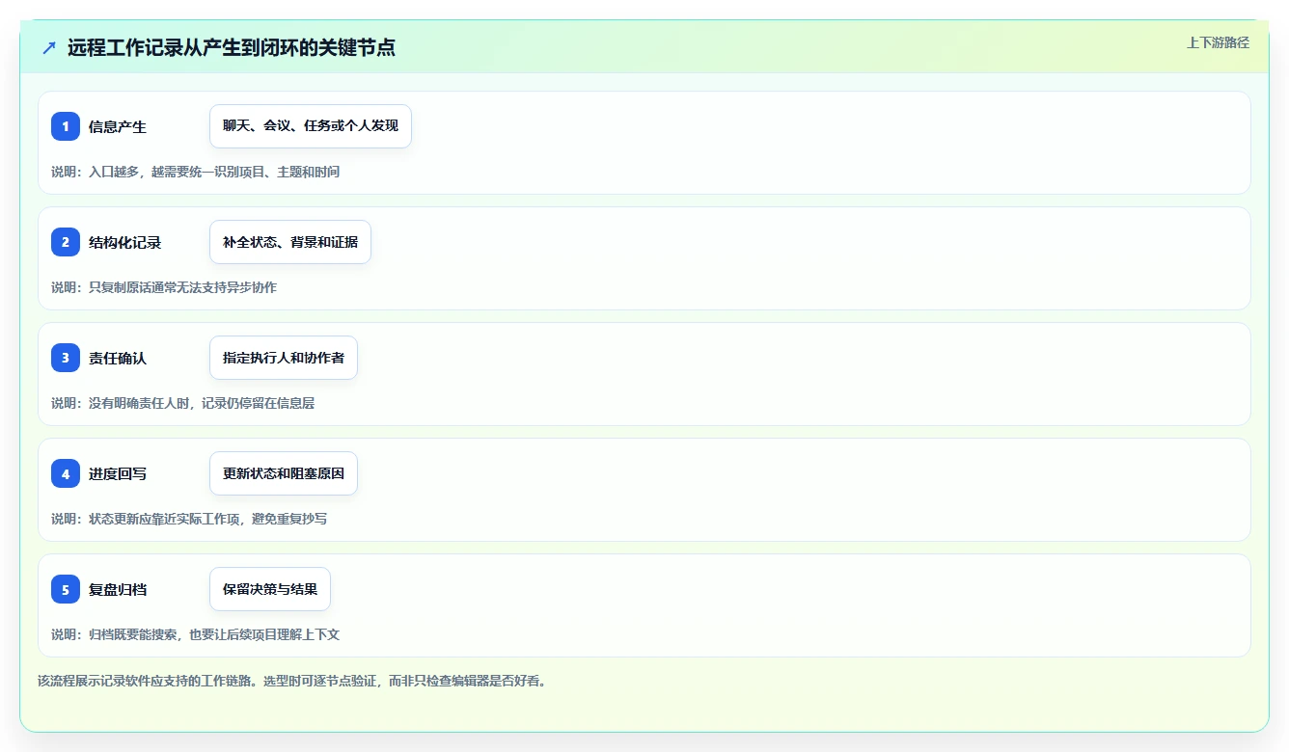Image resolution: width=1289 pixels, height=752 pixels.
Task: Click the title 远程工作记录从产生到闭环的关键节点
Action: point(232,47)
